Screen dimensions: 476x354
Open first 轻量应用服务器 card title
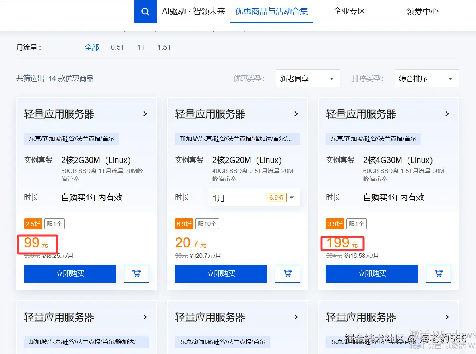click(x=59, y=114)
